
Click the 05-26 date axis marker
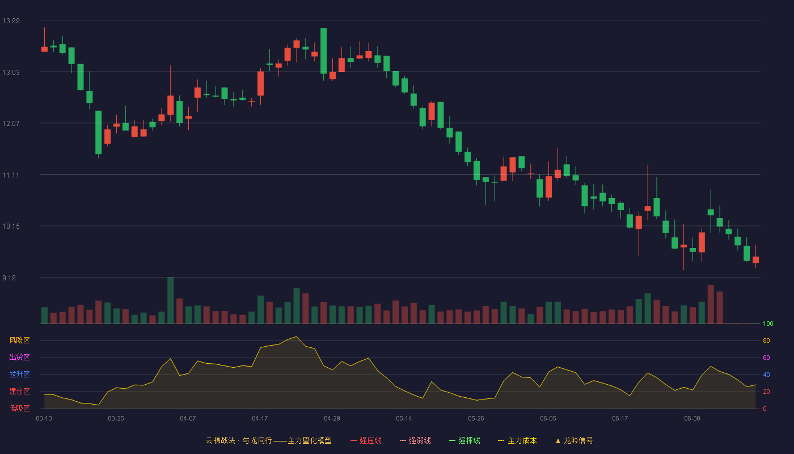coord(476,418)
